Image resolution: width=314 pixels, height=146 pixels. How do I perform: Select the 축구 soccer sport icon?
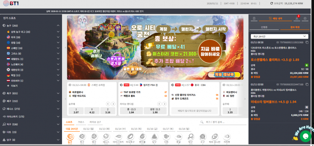[x=82, y=137]
